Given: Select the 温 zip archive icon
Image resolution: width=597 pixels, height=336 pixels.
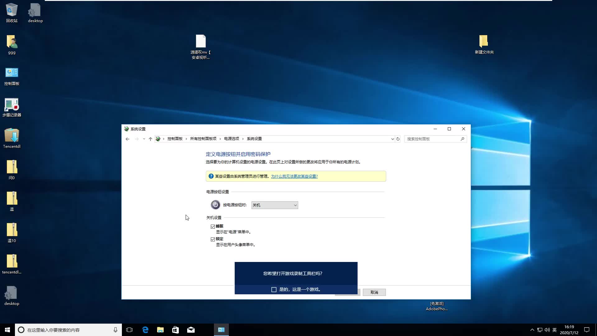Looking at the screenshot, I should click(x=12, y=202).
